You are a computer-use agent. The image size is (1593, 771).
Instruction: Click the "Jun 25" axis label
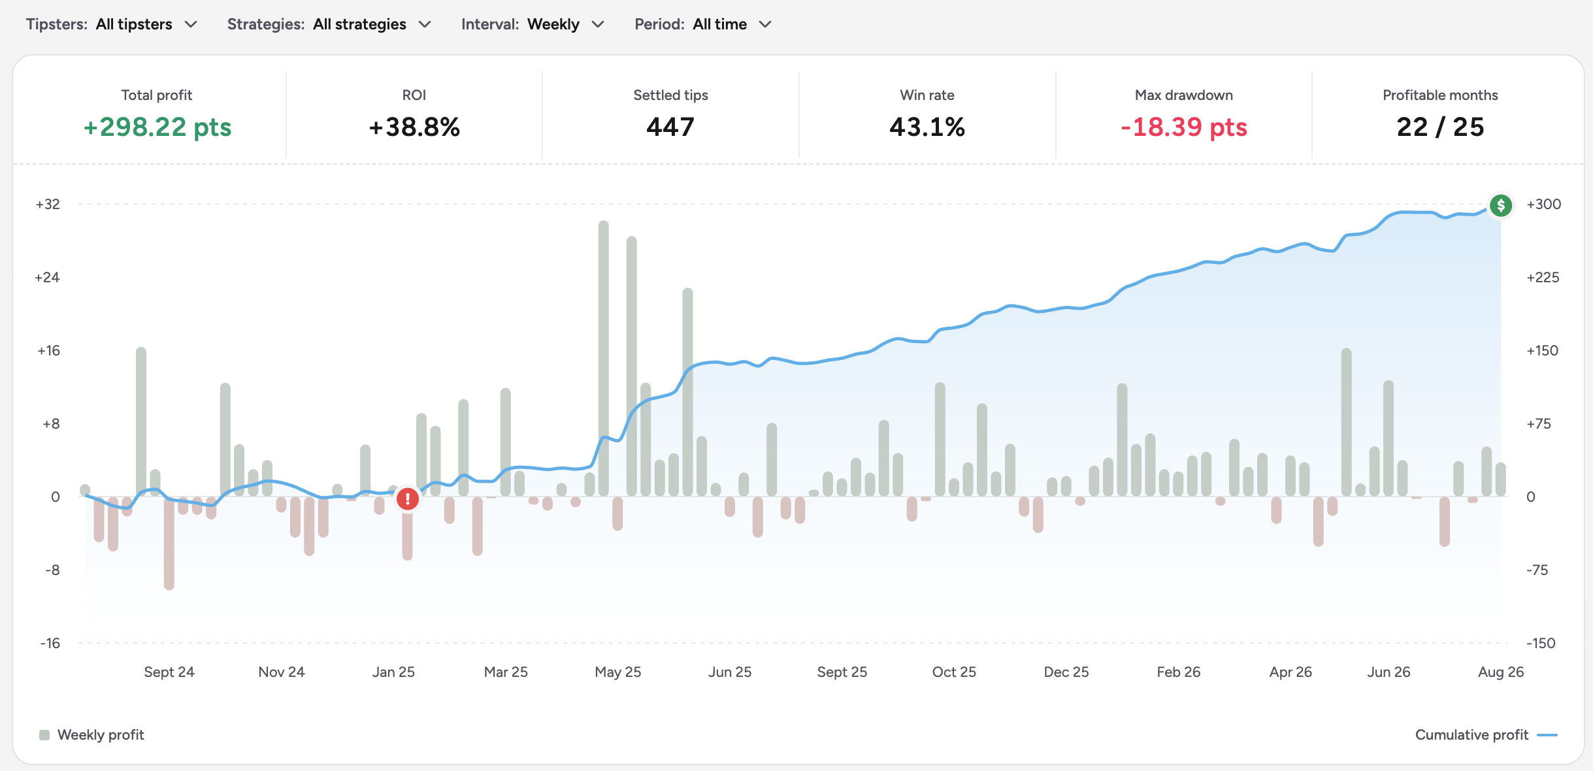coord(730,672)
